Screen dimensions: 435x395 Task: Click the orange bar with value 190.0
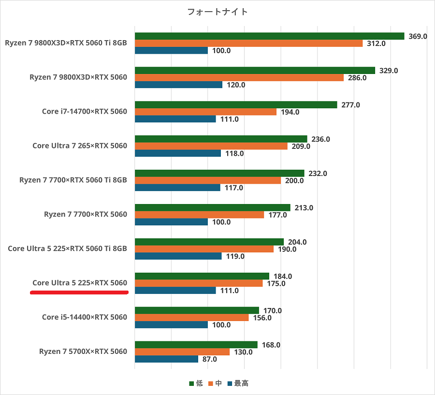204,249
